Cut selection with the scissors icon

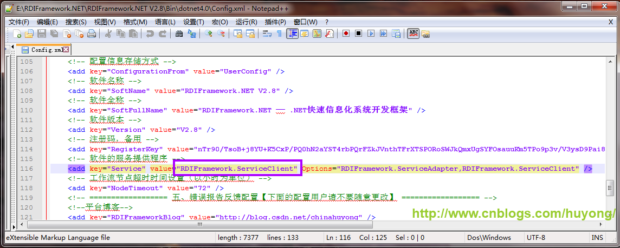click(107, 34)
